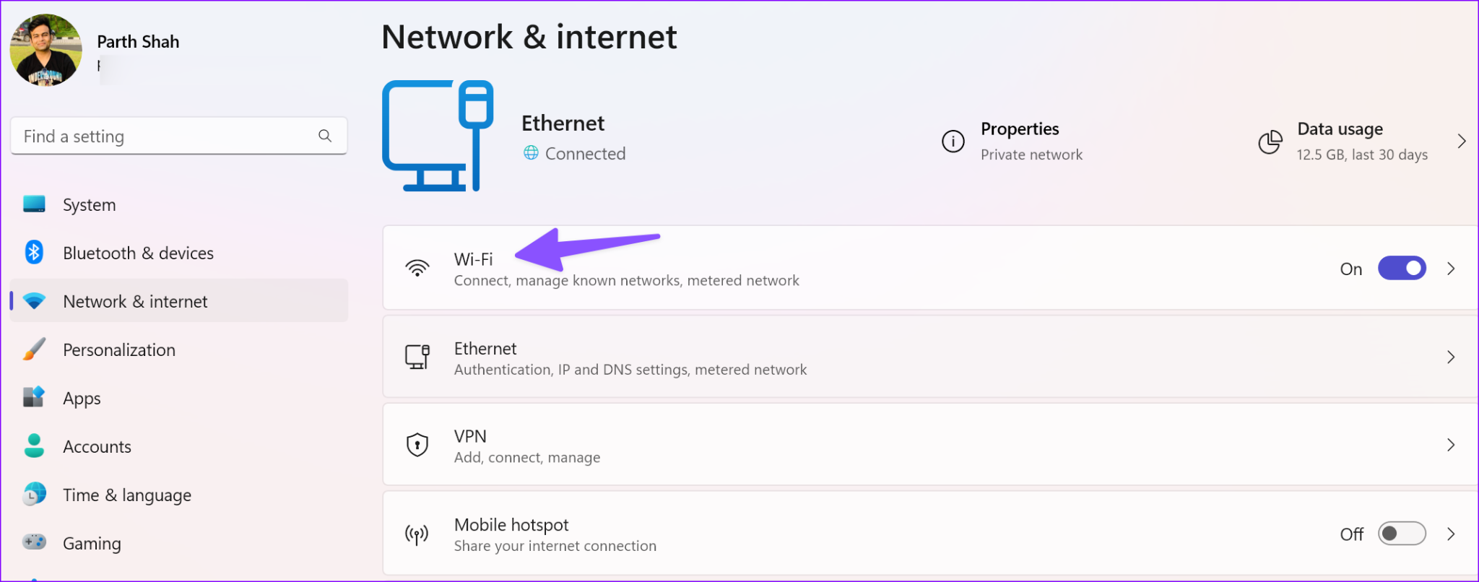Click the Ethernet connected monitor icon
Image resolution: width=1479 pixels, height=582 pixels.
437,136
